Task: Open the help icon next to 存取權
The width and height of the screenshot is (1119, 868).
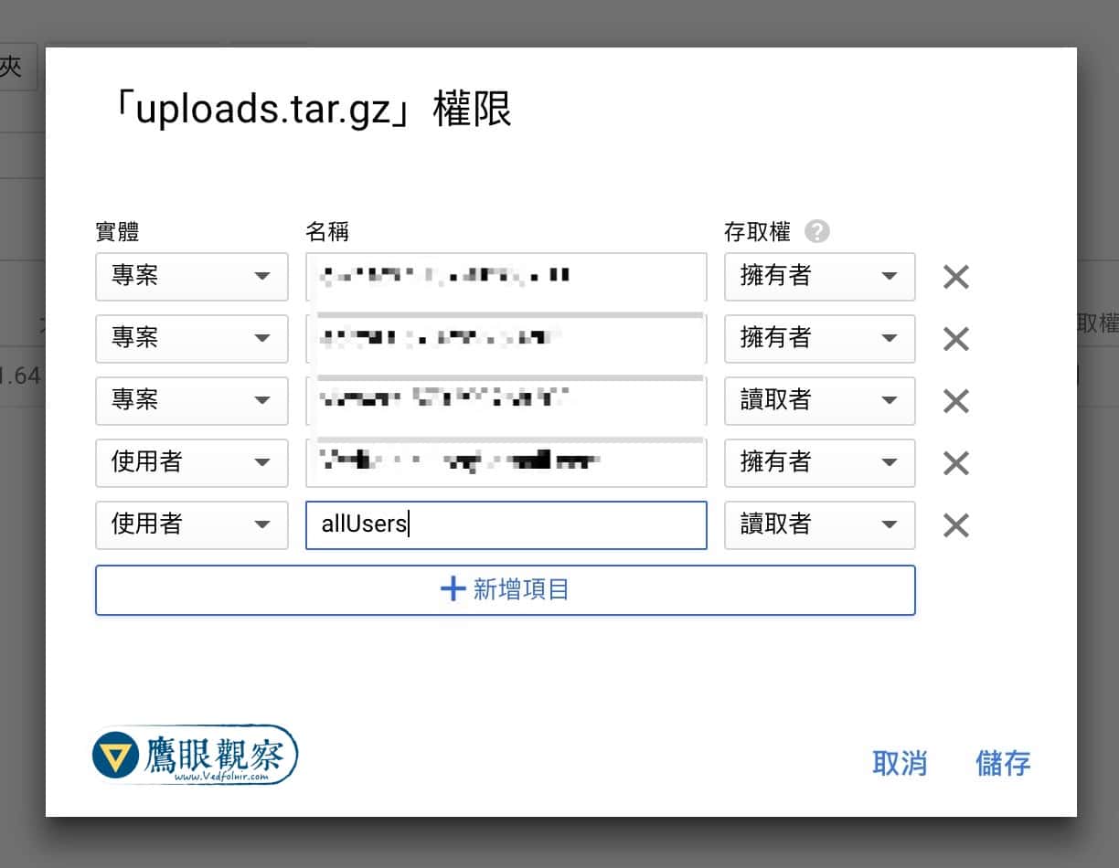Action: point(817,231)
